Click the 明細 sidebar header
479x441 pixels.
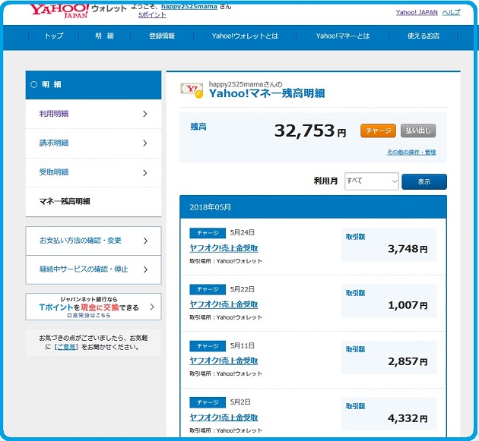point(94,85)
